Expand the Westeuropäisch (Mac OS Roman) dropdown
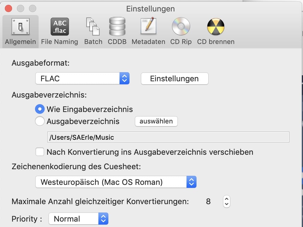 click(116, 182)
